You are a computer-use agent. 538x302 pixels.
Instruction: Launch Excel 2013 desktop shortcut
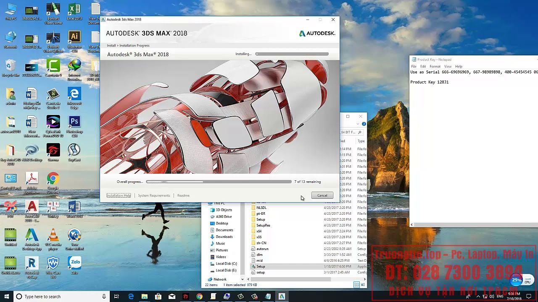(x=74, y=11)
